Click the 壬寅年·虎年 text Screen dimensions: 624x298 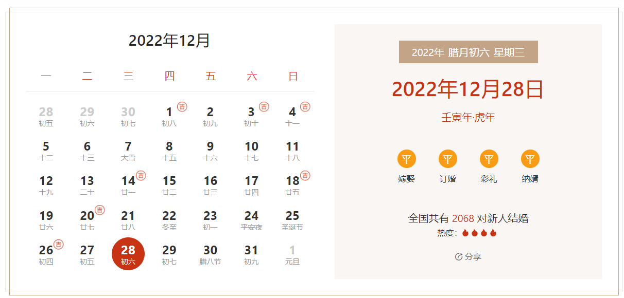coord(468,118)
